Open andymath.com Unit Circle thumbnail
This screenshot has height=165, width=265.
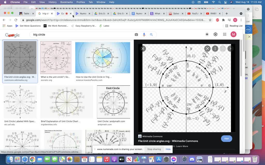click(x=113, y=102)
